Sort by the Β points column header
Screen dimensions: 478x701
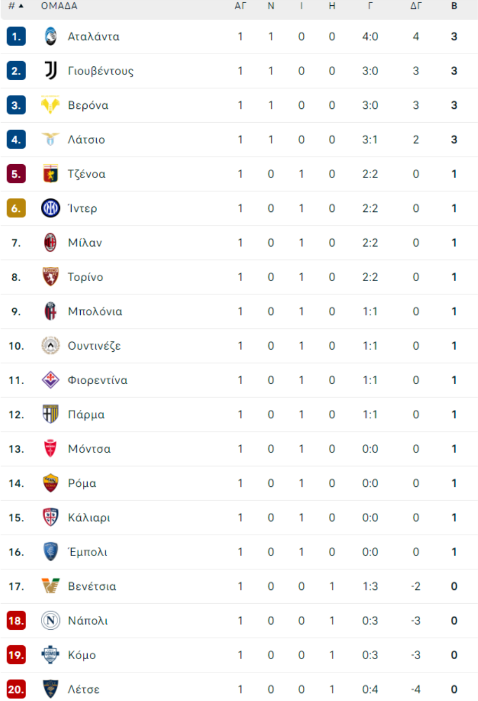pos(454,6)
